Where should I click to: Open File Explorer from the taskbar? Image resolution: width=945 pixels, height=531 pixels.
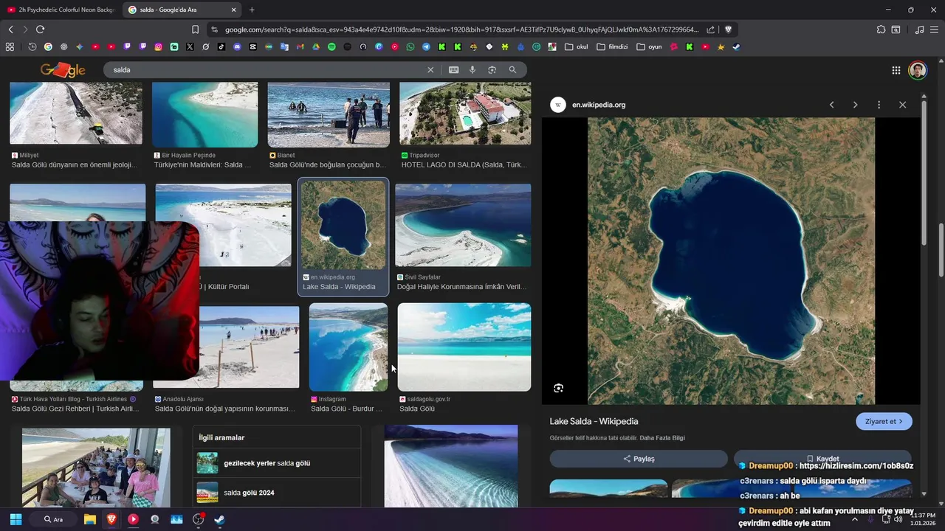90,519
